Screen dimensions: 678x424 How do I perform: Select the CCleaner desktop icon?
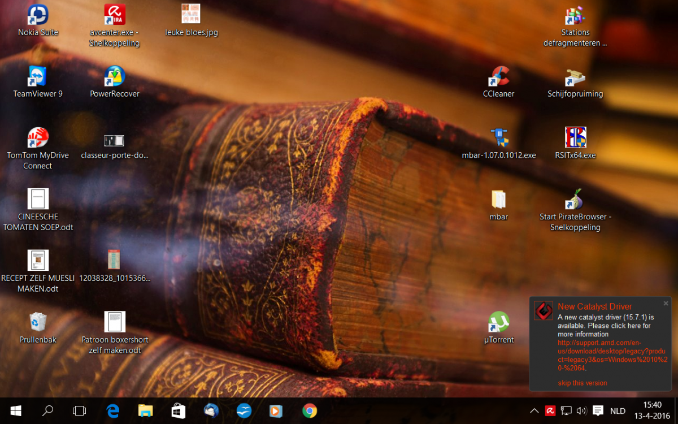tap(499, 76)
